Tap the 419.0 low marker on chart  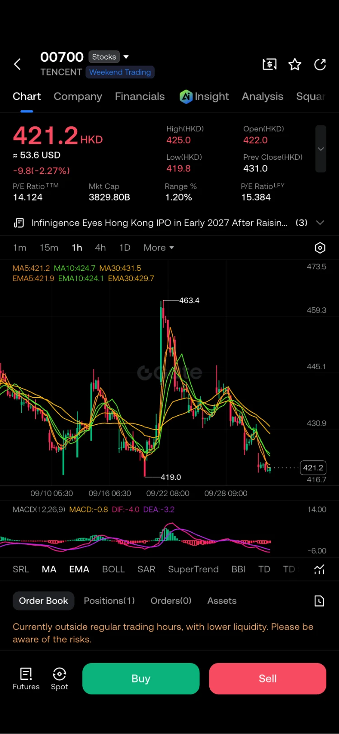pos(171,477)
